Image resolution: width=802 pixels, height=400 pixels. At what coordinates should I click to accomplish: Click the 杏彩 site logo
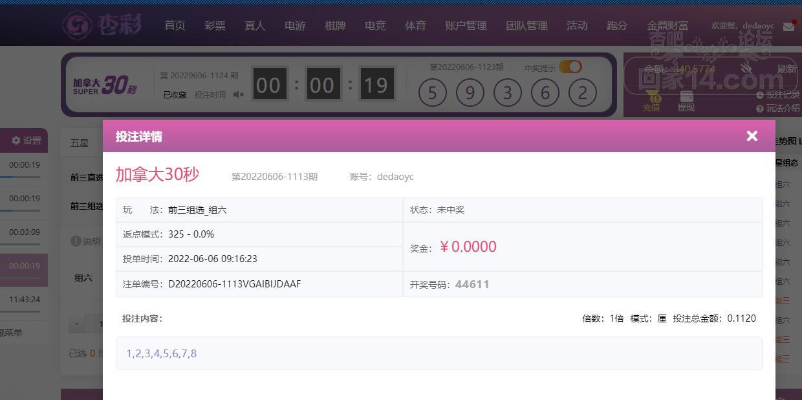point(102,26)
